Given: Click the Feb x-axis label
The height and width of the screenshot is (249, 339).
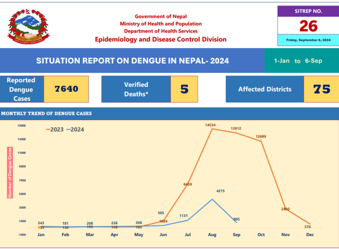Looking at the screenshot, I should coord(65,235).
